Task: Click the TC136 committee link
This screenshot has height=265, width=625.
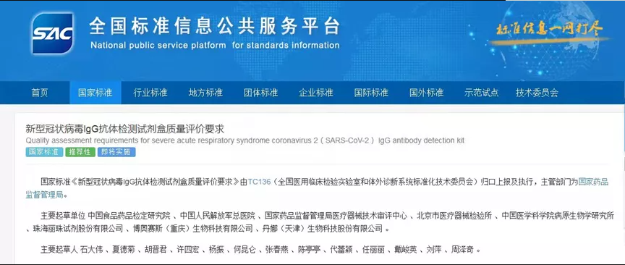Action: click(259, 182)
